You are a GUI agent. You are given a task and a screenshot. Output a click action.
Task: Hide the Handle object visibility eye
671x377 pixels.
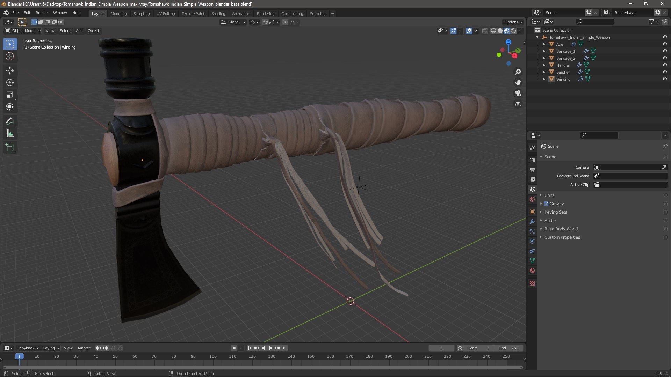[x=665, y=65]
